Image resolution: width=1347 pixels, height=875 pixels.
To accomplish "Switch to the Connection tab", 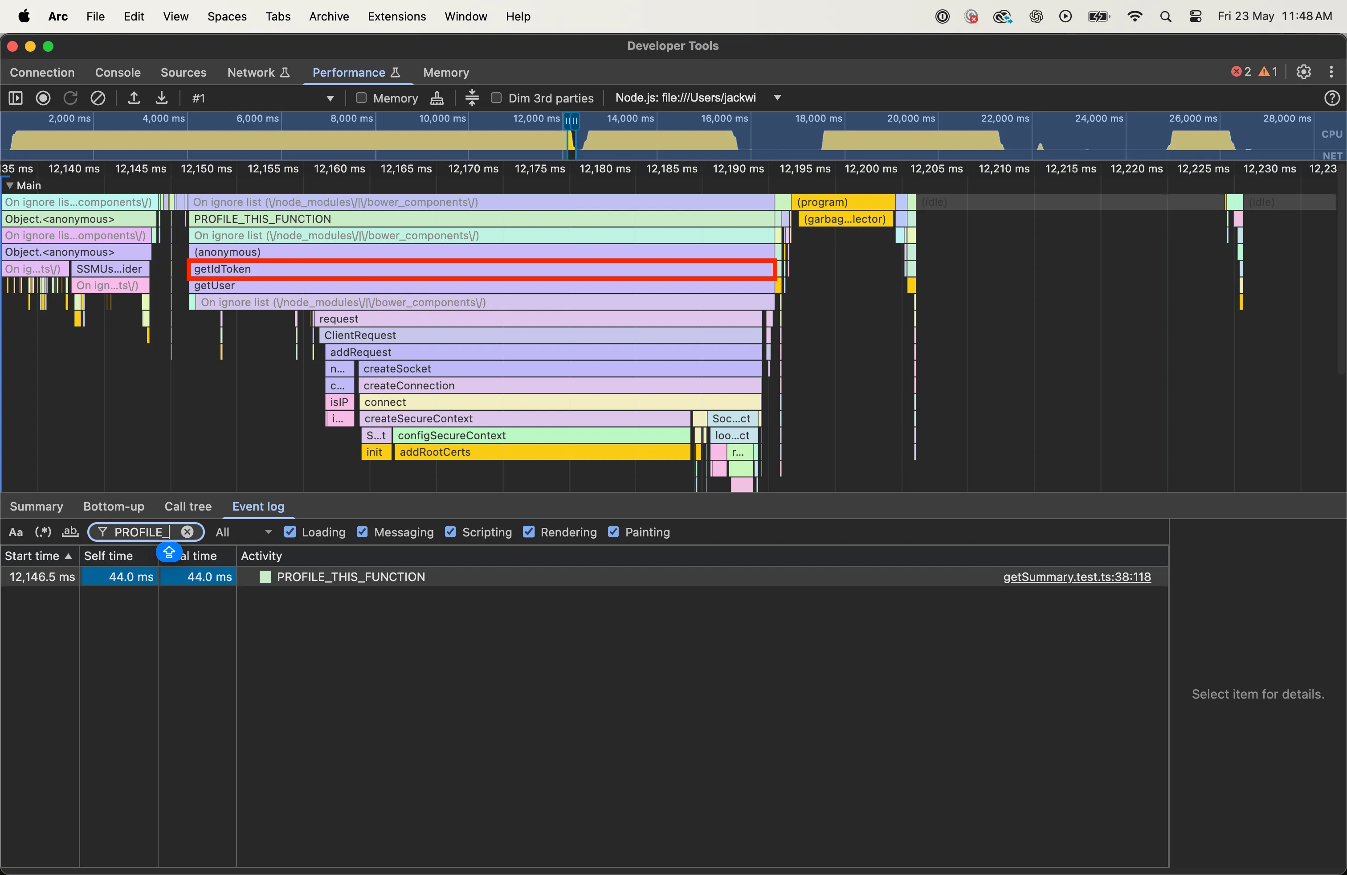I will [42, 73].
